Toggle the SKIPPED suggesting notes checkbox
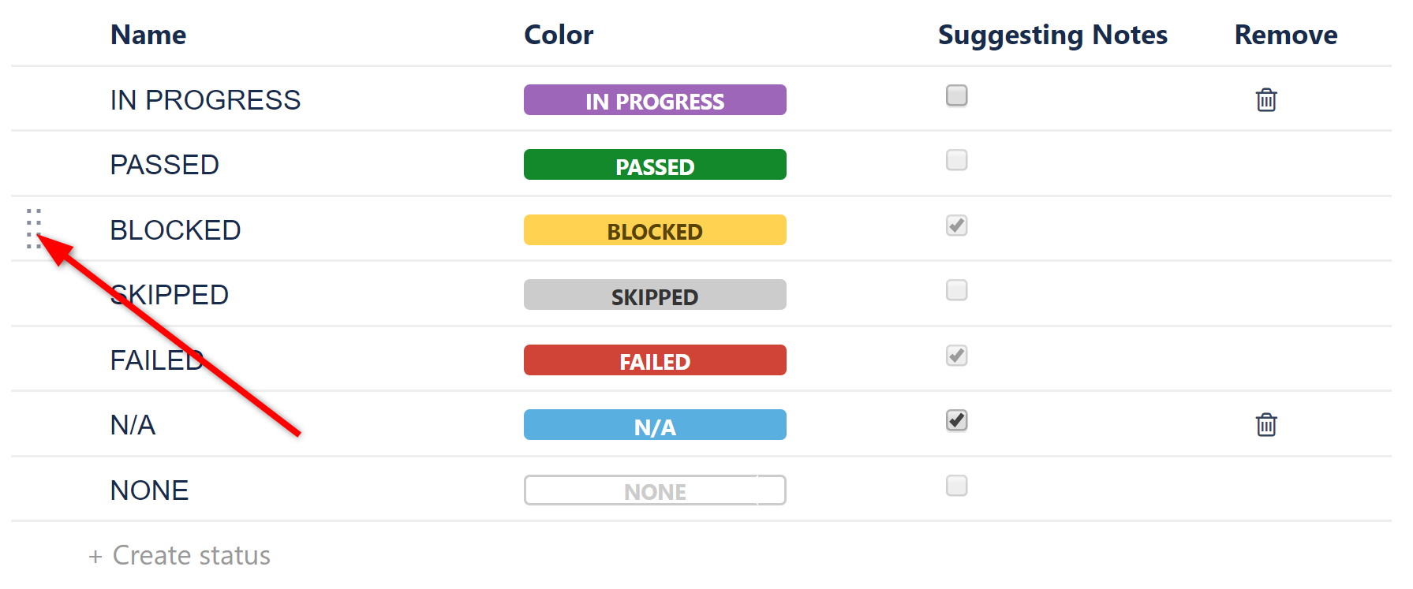Image resolution: width=1413 pixels, height=589 pixels. point(956,290)
